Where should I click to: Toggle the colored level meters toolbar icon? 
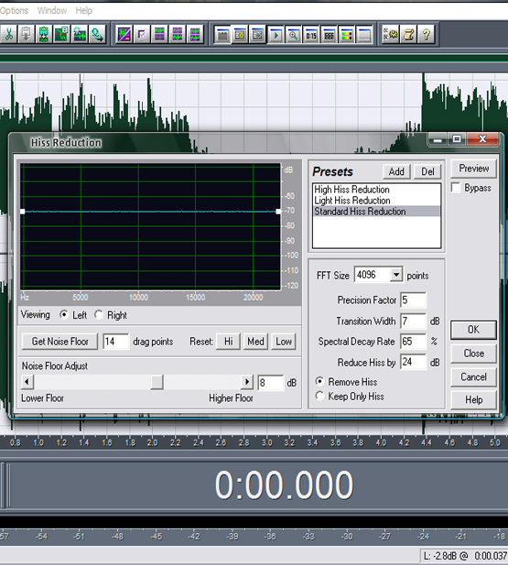coord(346,35)
